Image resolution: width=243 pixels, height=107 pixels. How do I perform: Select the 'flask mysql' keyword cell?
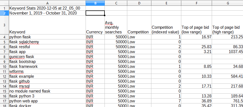coord(47,86)
